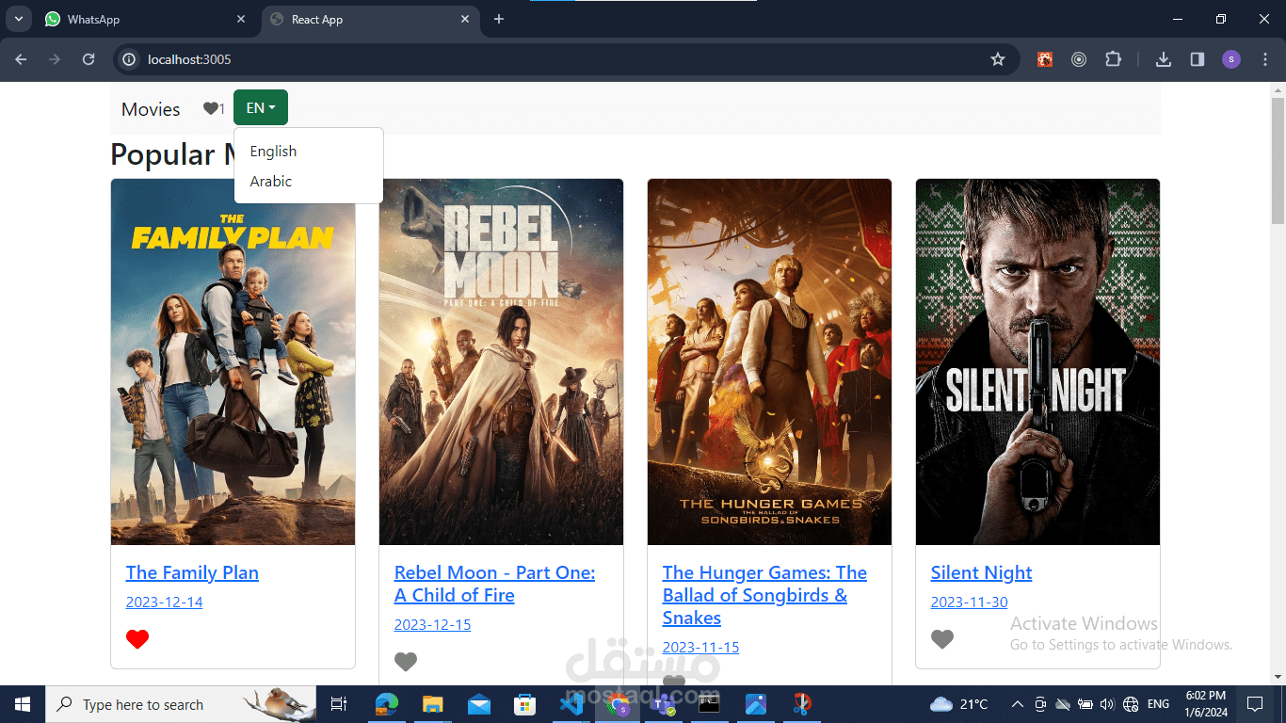
Task: Open Microsoft Edge from taskbar
Action: pos(387,704)
